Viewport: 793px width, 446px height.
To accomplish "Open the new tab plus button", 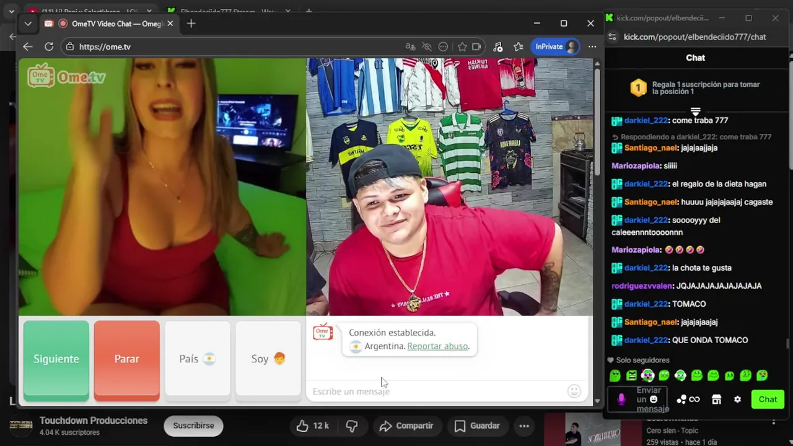I will [191, 24].
